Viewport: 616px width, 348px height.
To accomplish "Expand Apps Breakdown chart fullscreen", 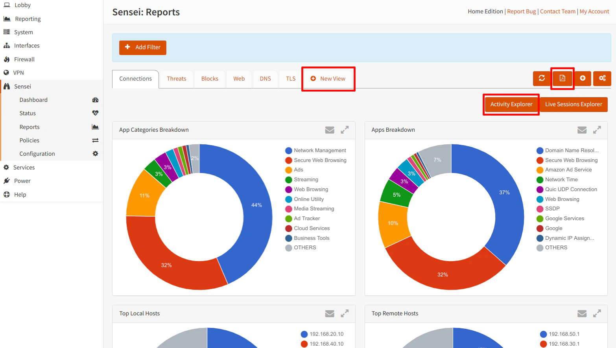I will coord(597,130).
